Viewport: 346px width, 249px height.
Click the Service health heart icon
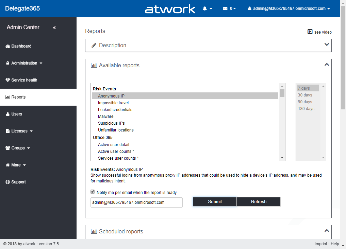pyautogui.click(x=8, y=80)
